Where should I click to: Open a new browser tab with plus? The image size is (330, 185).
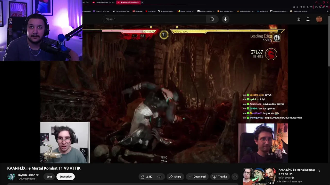click(142, 2)
